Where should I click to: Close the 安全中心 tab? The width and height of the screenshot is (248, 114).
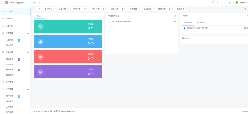click(54, 9)
